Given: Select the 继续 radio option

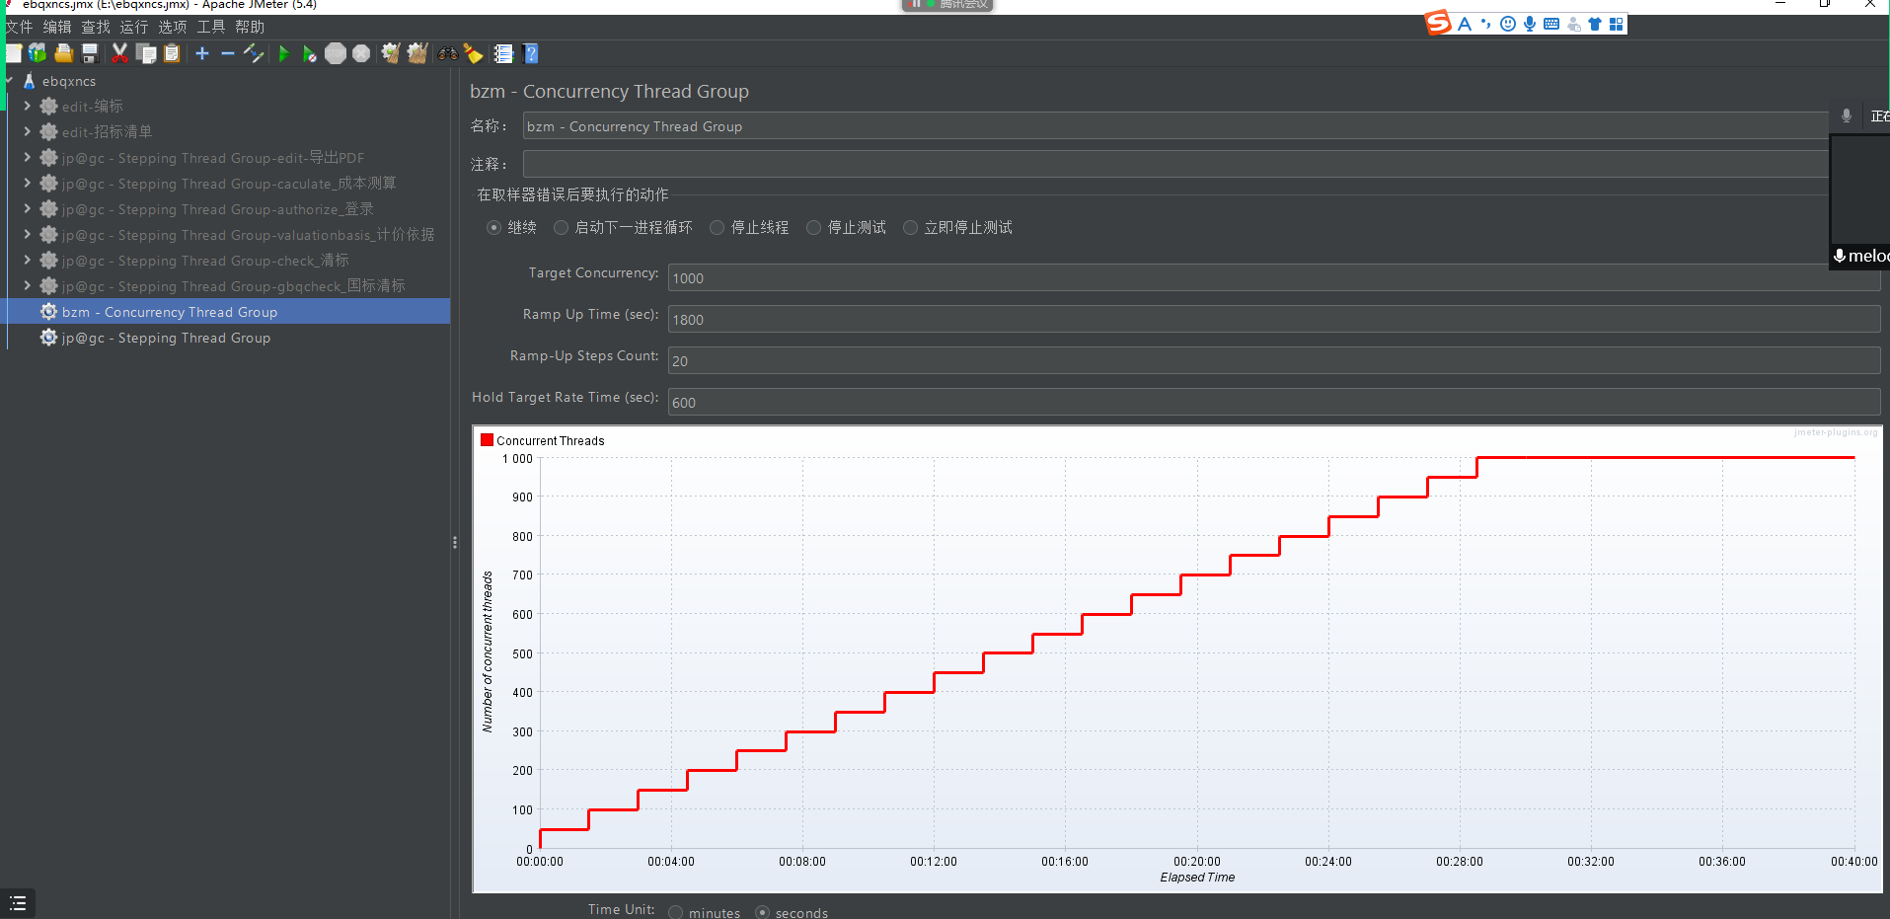Looking at the screenshot, I should tap(493, 228).
